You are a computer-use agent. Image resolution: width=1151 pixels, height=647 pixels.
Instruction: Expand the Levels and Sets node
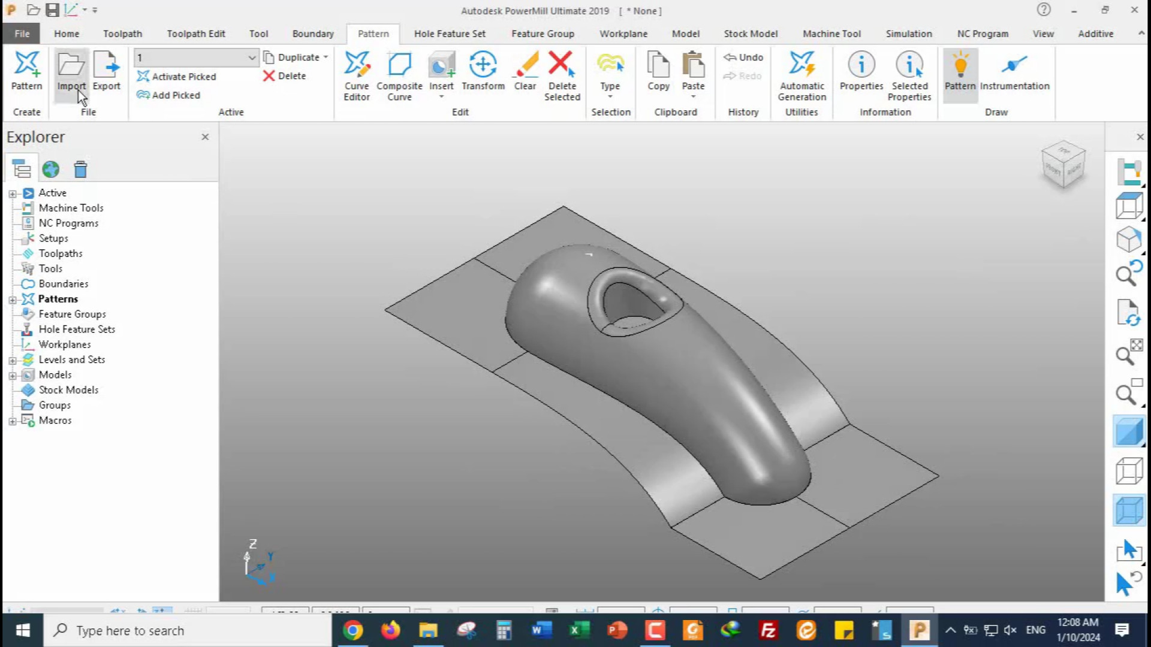(12, 360)
